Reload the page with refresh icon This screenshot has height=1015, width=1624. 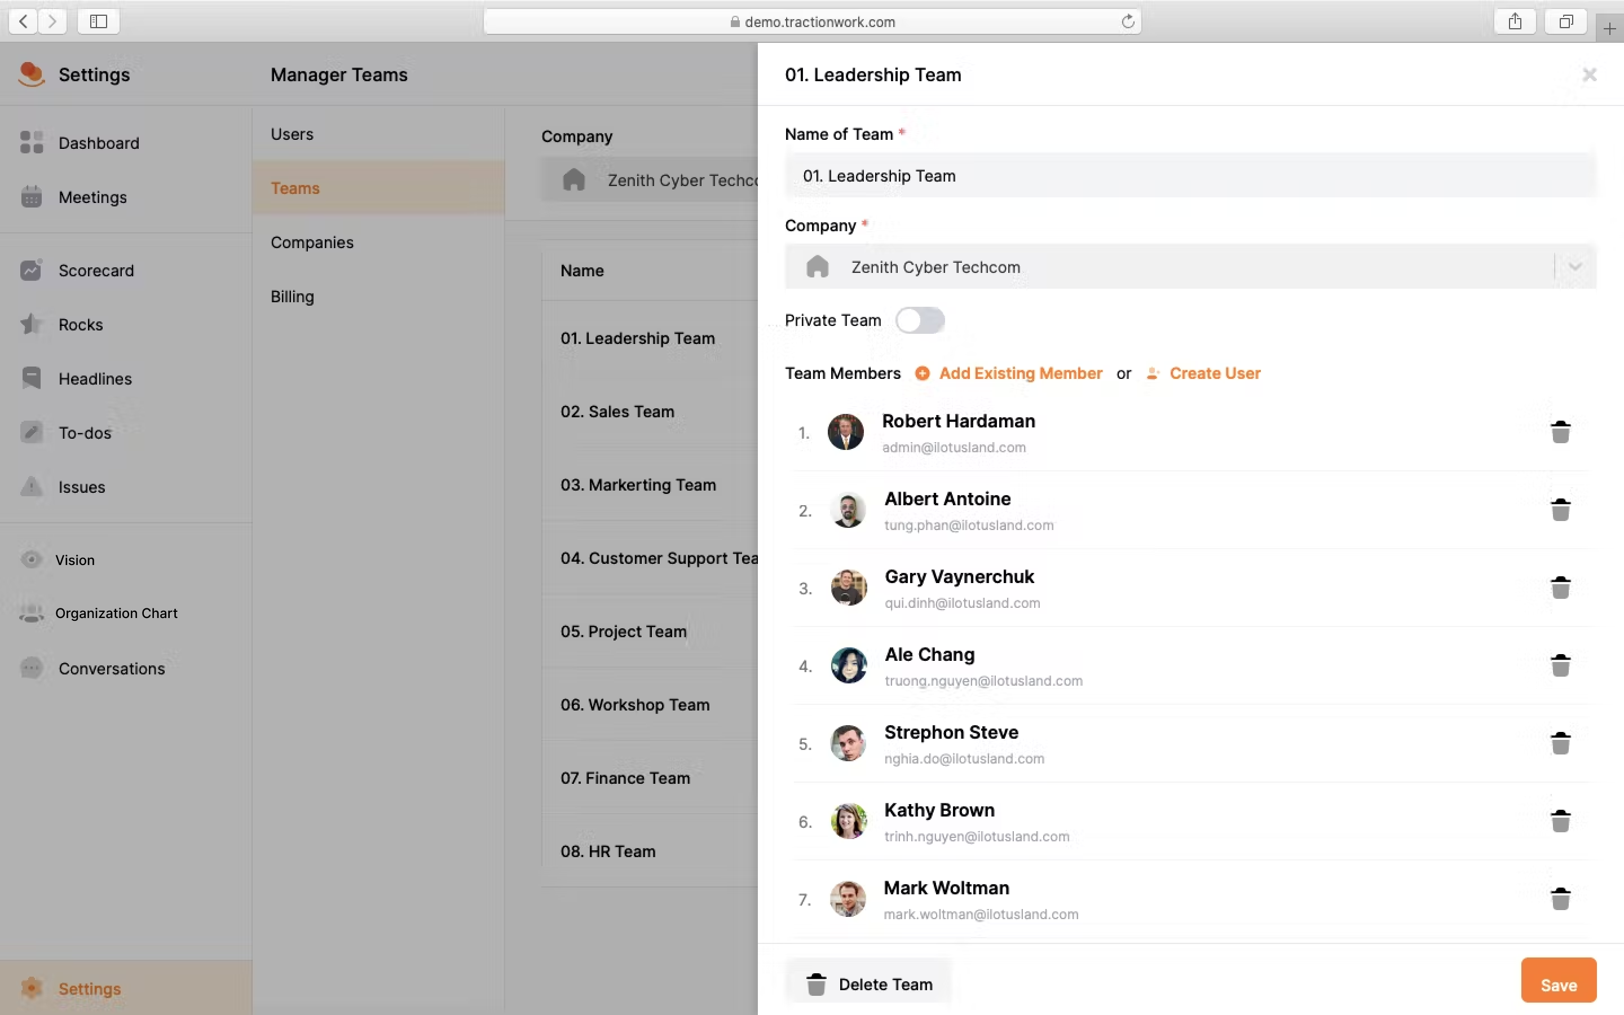[1128, 21]
